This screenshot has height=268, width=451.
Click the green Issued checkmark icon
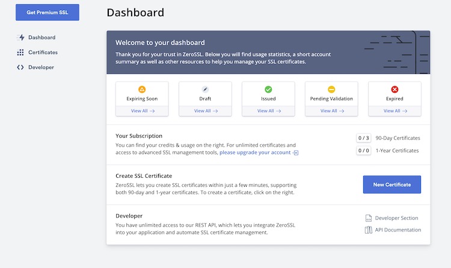268,90
